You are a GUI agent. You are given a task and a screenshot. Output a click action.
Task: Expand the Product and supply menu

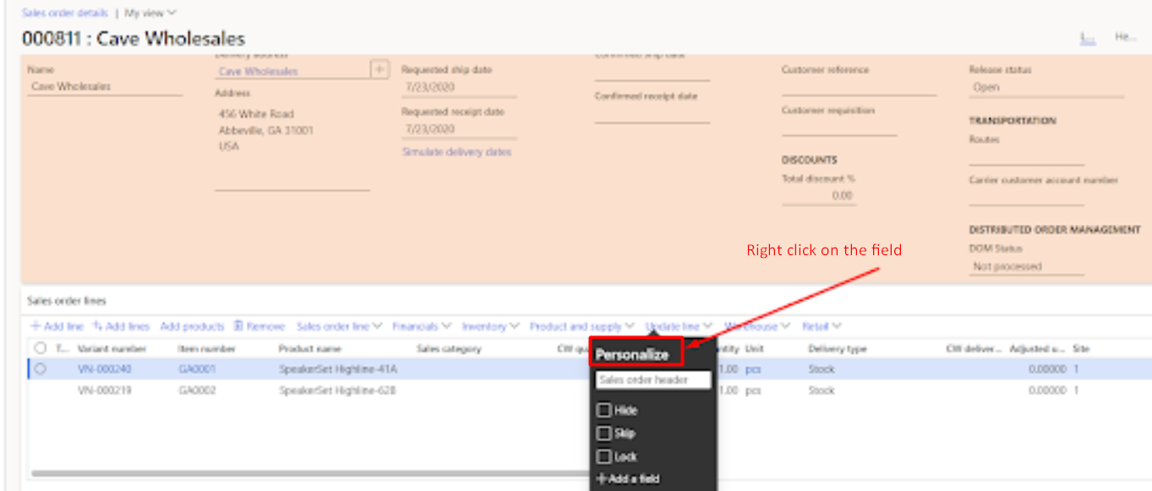(x=581, y=326)
